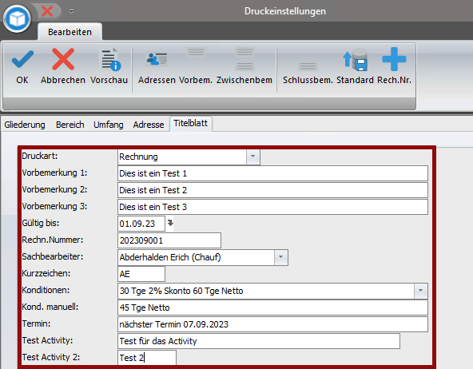The height and width of the screenshot is (369, 473).
Task: Expand the Druckart dropdown arrow
Action: point(252,157)
